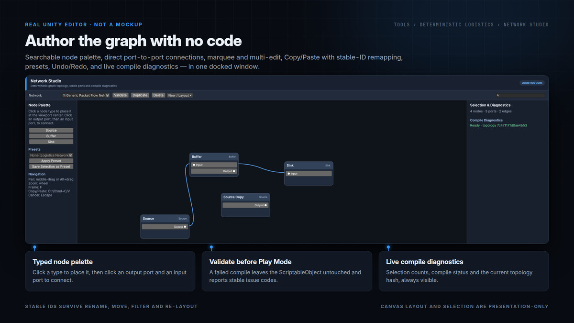Click the "Live compile diagnostics" card
This screenshot has width=574, height=323.
(464, 271)
